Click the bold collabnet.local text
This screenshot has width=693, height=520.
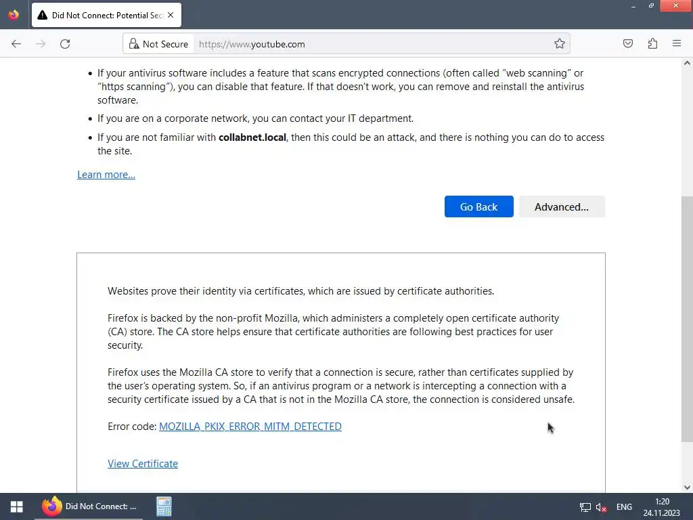252,137
